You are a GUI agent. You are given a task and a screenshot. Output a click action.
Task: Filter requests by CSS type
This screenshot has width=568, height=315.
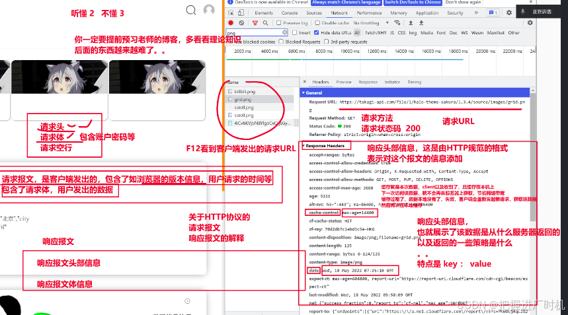(x=401, y=32)
